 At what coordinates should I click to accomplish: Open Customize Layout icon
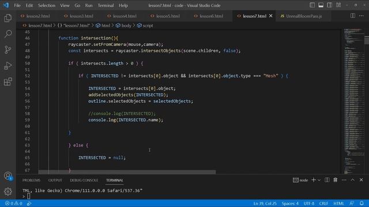pos(338,5)
